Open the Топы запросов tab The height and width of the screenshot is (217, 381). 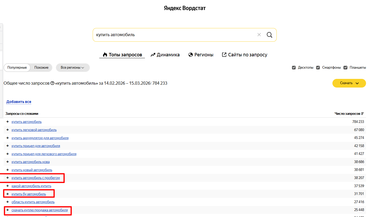[x=122, y=55]
